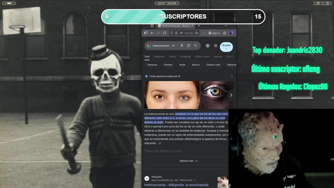
Task: Click the Acceder sign-in button
Action: coord(226,47)
